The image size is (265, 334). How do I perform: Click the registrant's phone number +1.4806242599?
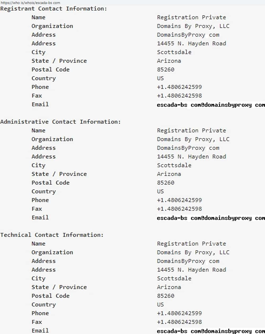pyautogui.click(x=179, y=87)
